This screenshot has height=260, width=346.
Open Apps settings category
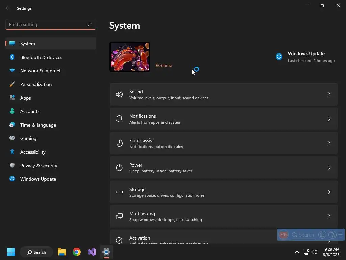coord(51,98)
